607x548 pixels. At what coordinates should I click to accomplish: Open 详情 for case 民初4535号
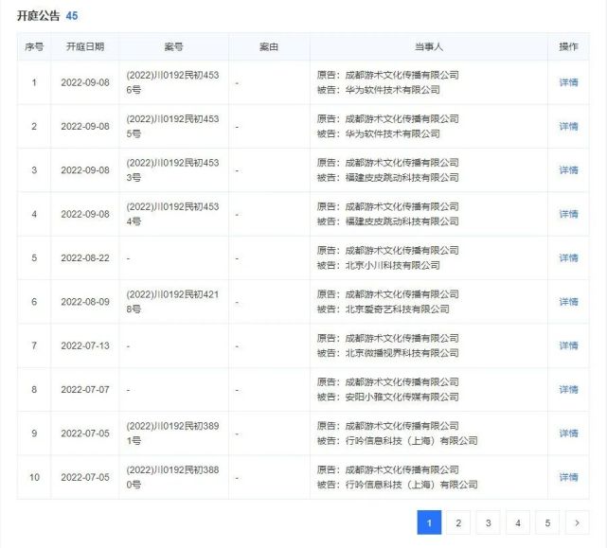(x=568, y=126)
